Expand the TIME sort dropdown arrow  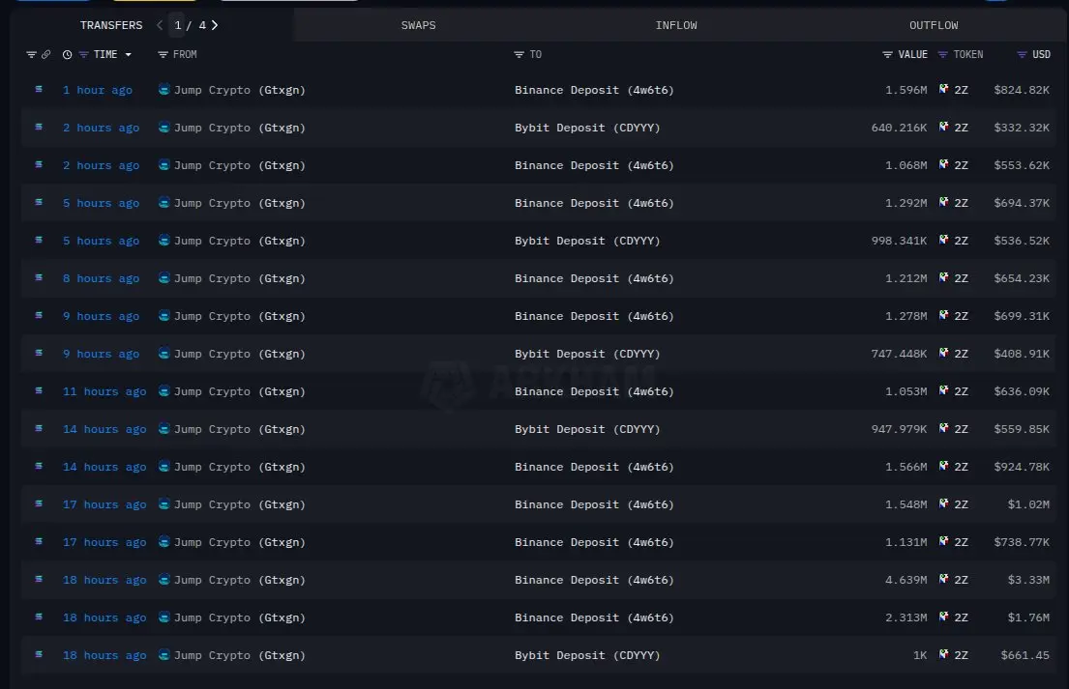tap(128, 54)
